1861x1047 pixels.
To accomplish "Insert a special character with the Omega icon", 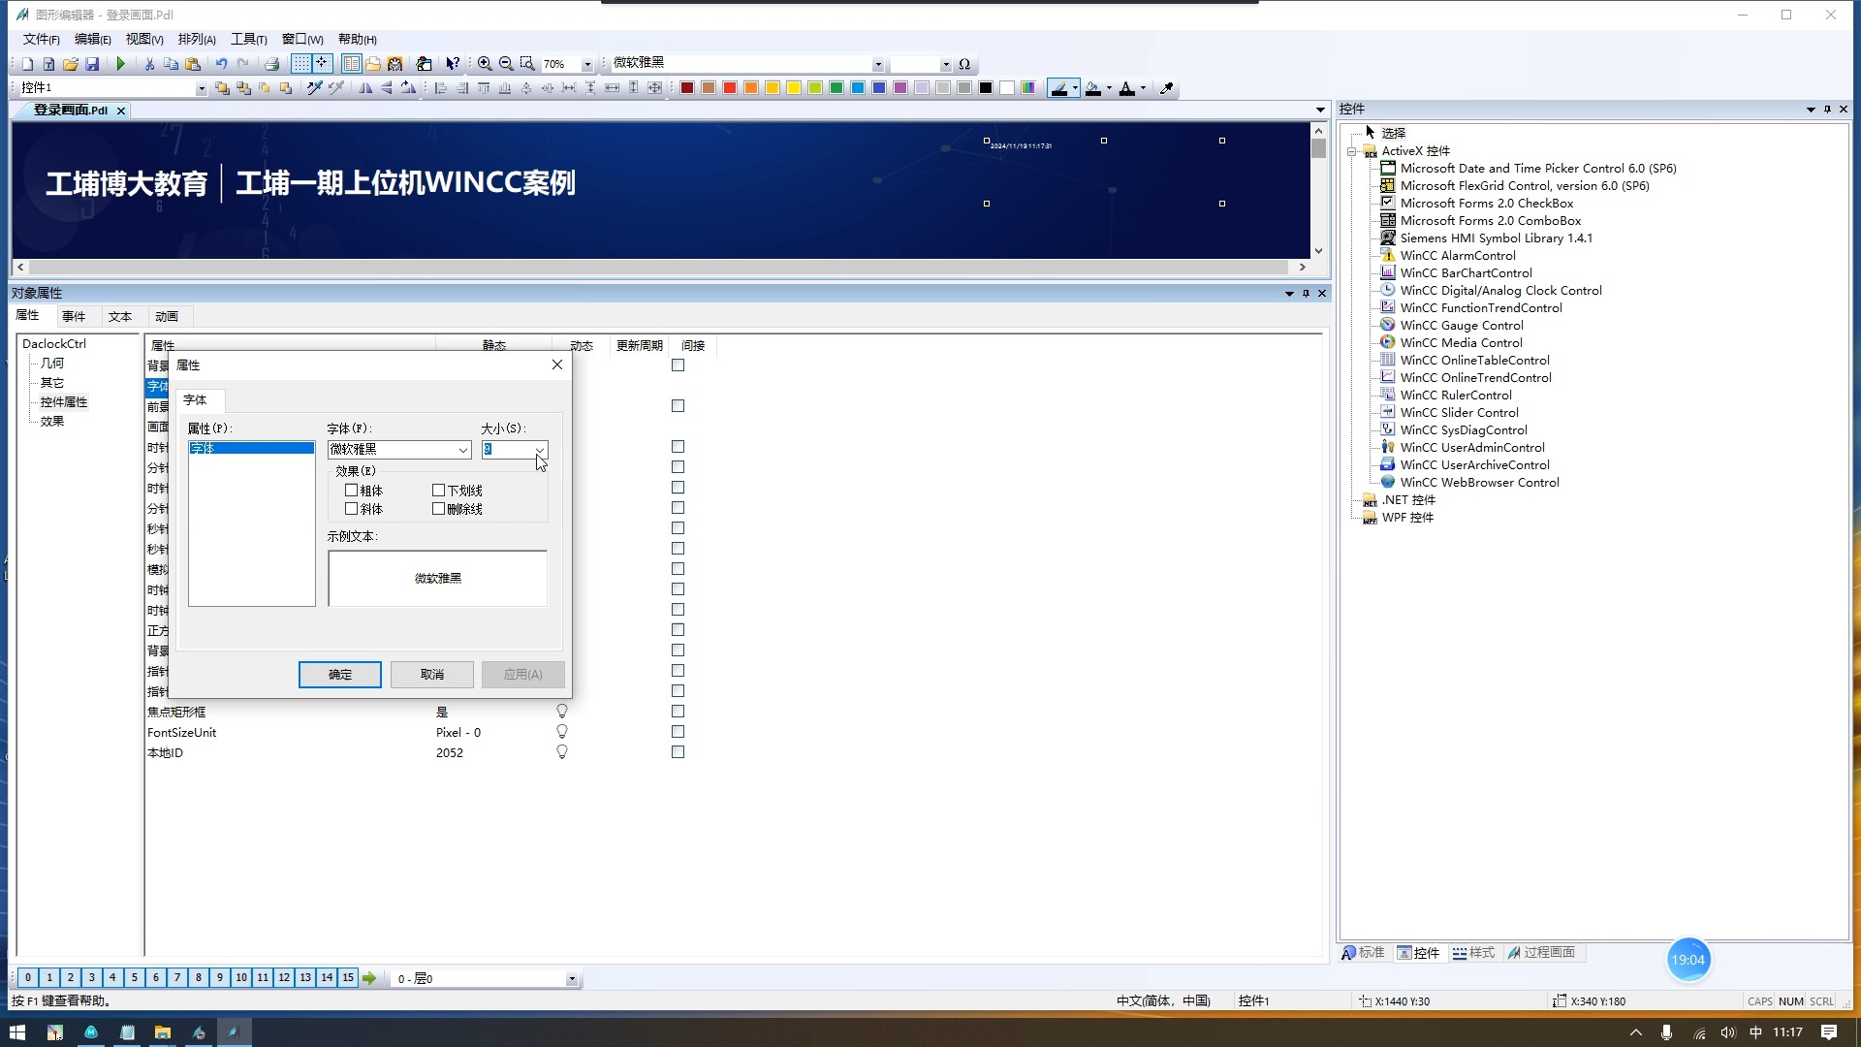I will 964,64.
